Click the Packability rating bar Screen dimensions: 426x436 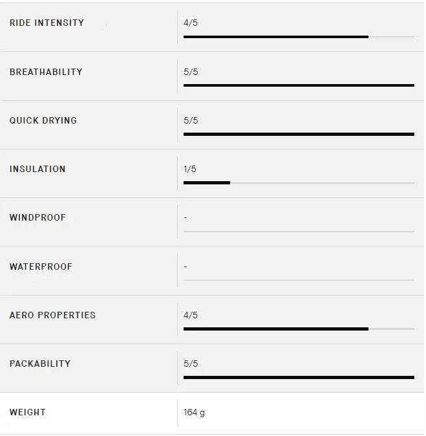[299, 377]
